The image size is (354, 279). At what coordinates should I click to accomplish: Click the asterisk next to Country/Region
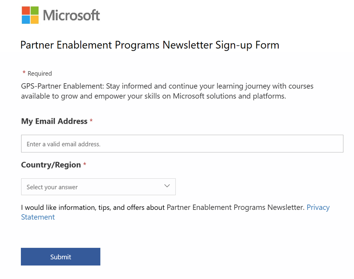pos(85,164)
